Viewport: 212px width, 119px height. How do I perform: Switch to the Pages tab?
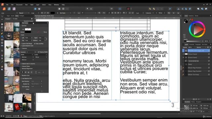pyautogui.click(x=8, y=16)
